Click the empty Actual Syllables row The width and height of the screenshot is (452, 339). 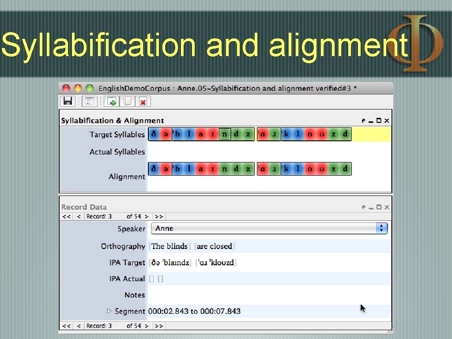pyautogui.click(x=269, y=152)
